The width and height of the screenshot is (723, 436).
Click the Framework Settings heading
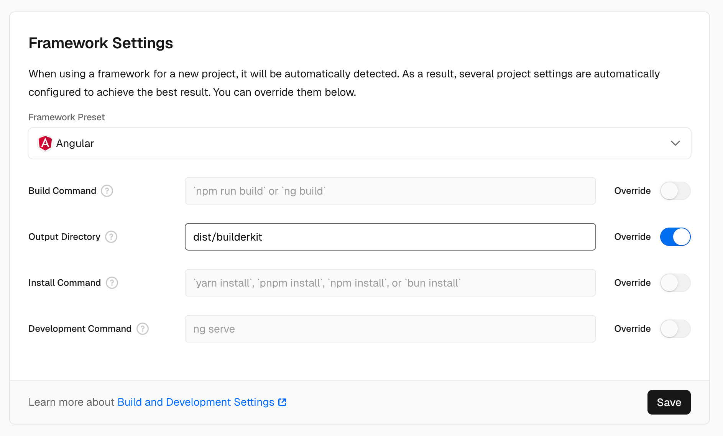(101, 43)
